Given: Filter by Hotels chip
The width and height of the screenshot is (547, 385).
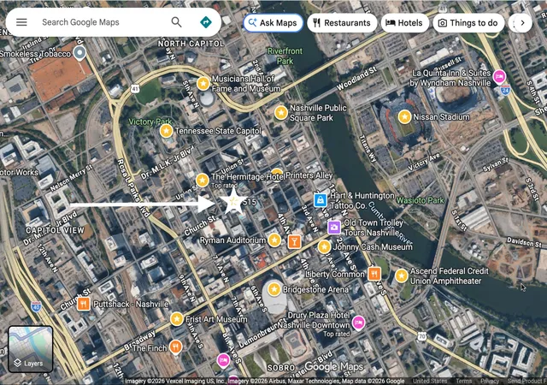Looking at the screenshot, I should pos(404,23).
